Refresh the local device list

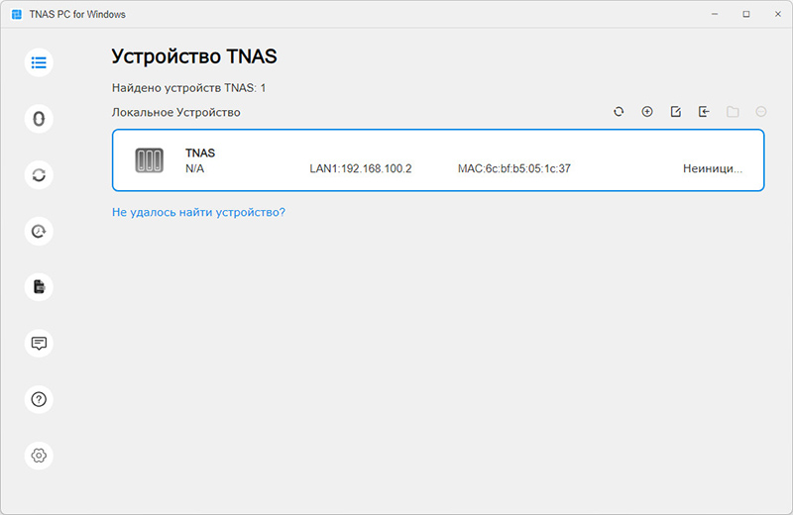pyautogui.click(x=619, y=112)
